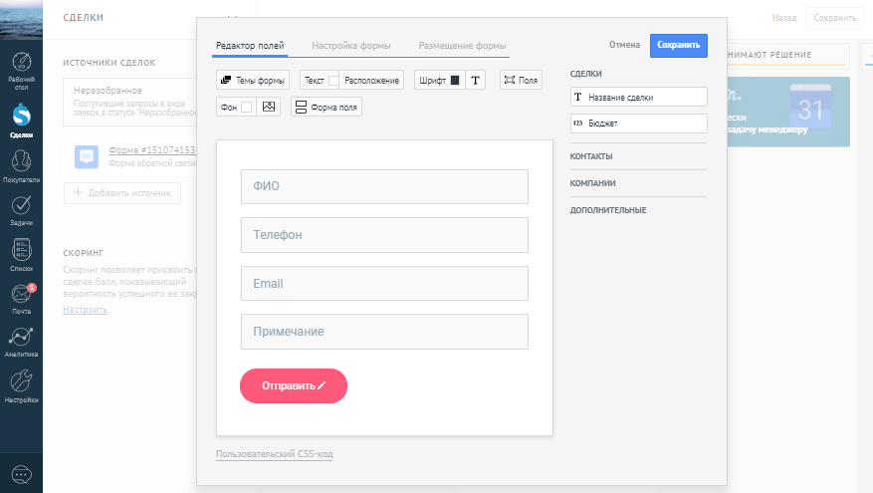Collapse the Сделки fields section
Image resolution: width=873 pixels, height=493 pixels.
pos(585,74)
